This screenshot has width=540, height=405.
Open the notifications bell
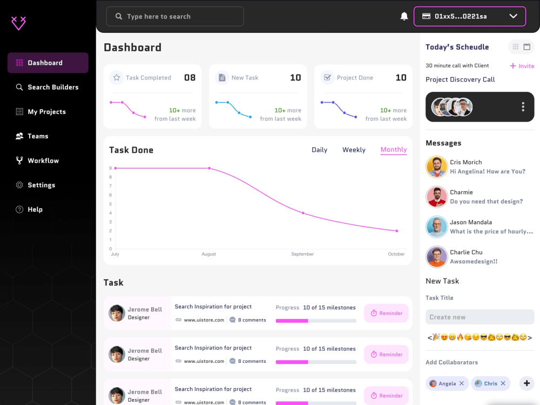tap(404, 16)
